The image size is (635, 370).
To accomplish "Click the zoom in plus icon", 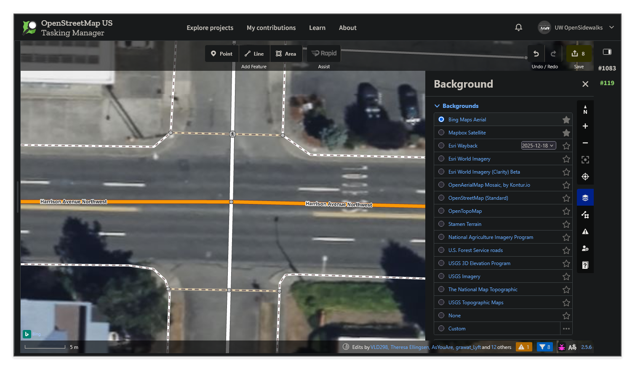I will coord(585,126).
